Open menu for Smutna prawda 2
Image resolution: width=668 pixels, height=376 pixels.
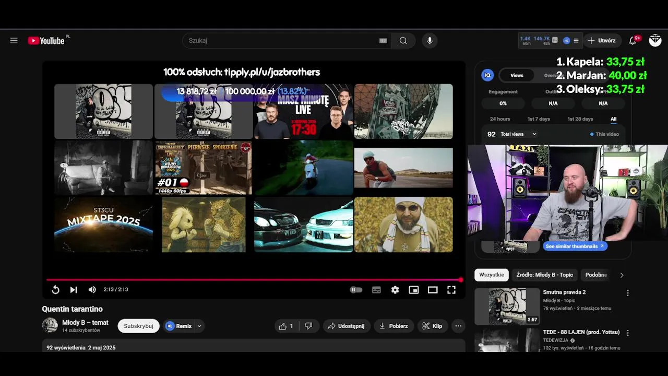pos(628,293)
